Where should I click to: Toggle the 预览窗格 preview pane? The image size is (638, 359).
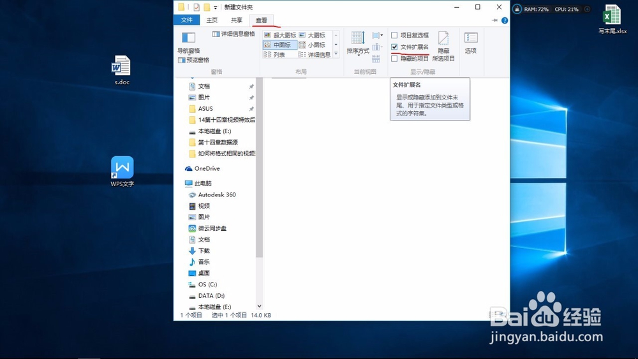pyautogui.click(x=194, y=60)
